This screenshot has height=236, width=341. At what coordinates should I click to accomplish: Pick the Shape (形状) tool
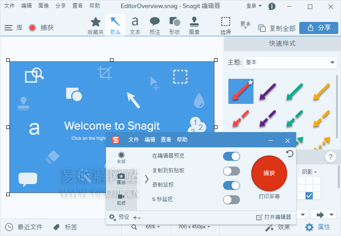click(175, 25)
